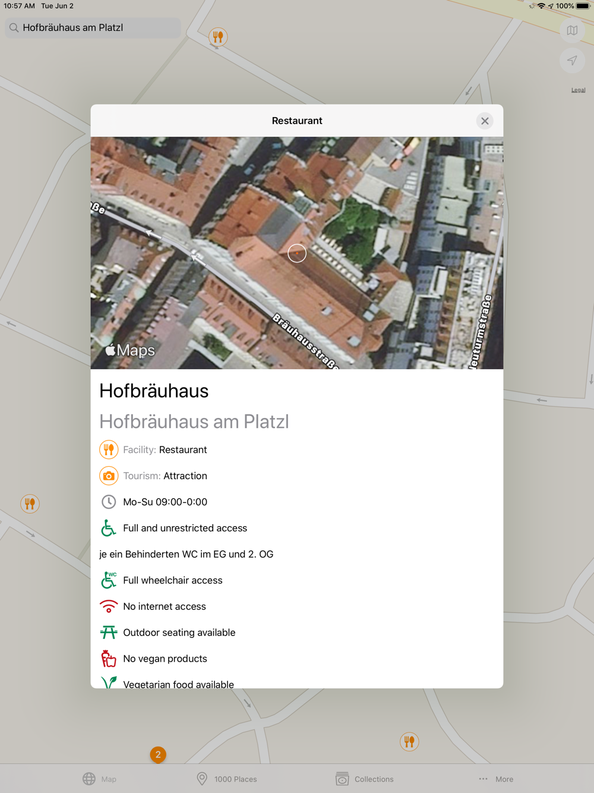The width and height of the screenshot is (594, 793).
Task: Tap No internet access text
Action: click(165, 606)
